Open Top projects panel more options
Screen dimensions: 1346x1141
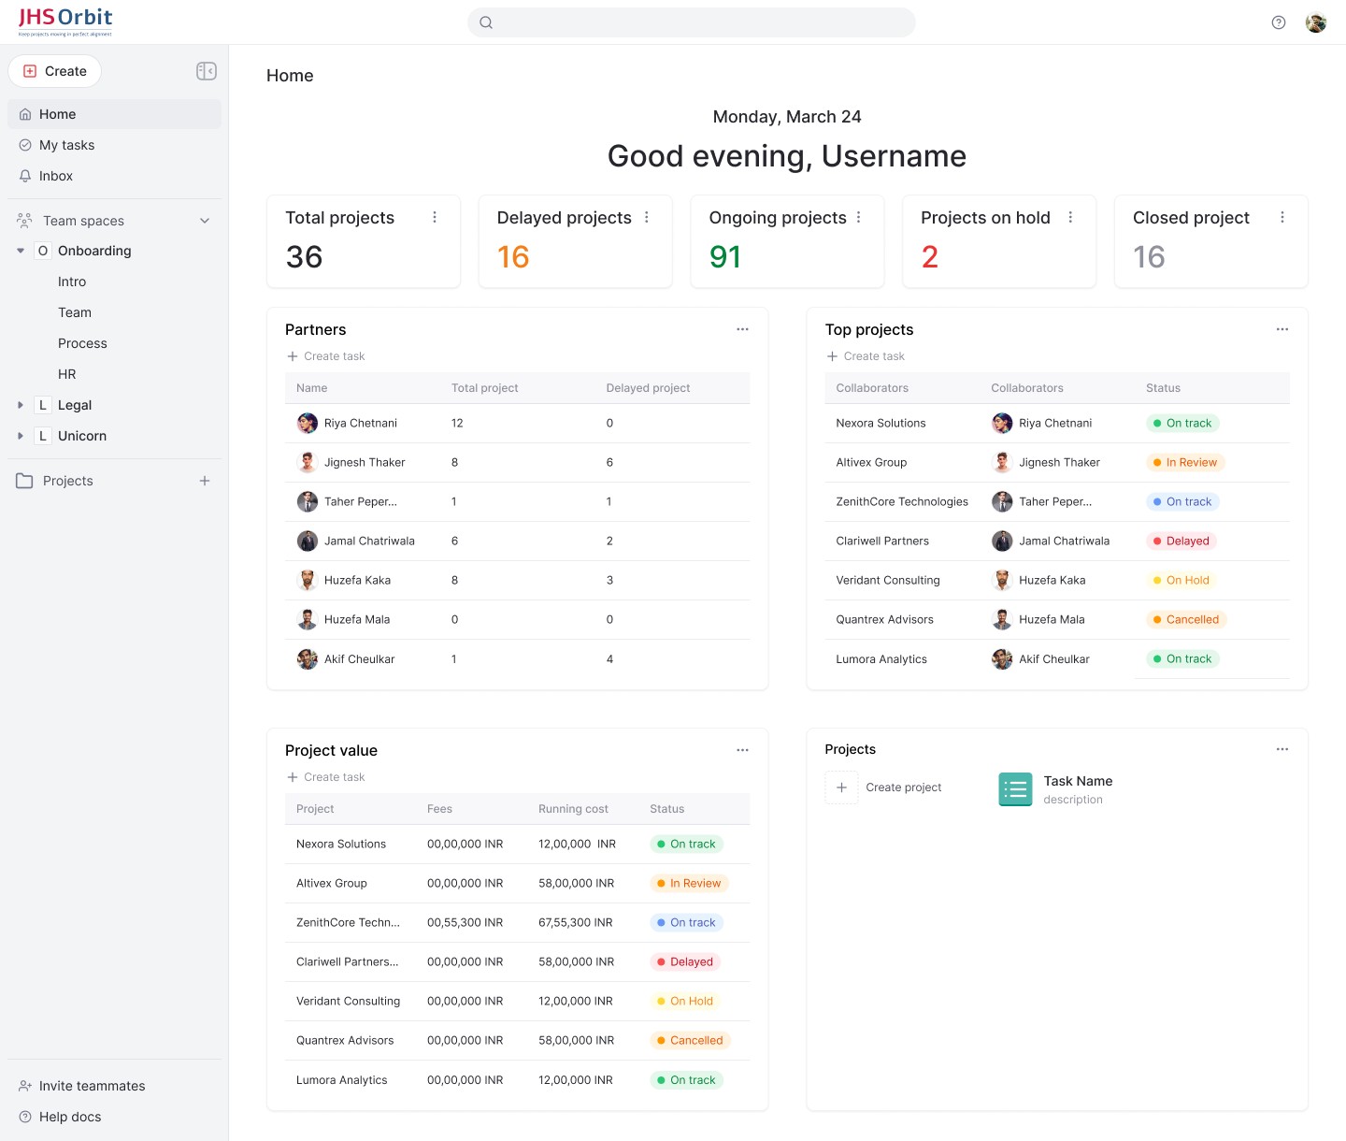tap(1282, 329)
